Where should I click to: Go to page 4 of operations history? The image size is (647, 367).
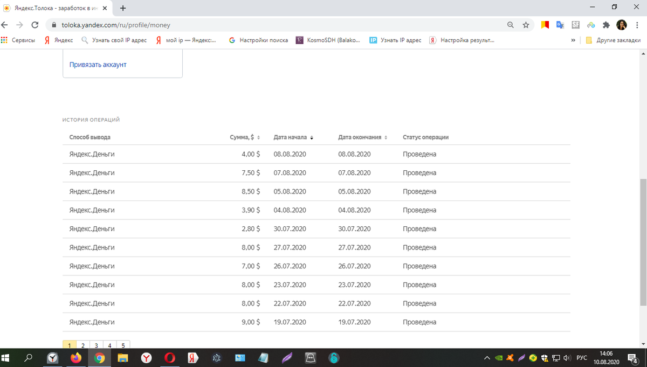coord(109,345)
